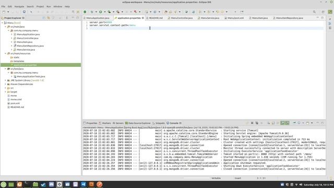Image resolution: width=334 pixels, height=188 pixels.
Task: Maximize the editor area
Action: 323,18
